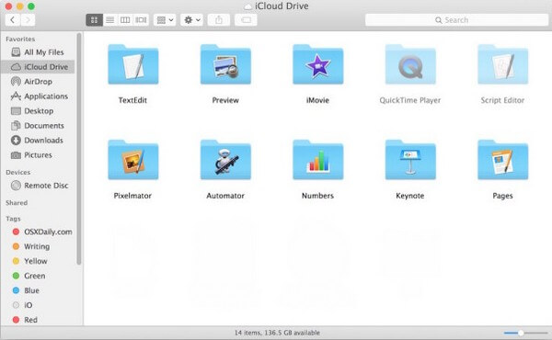
Task: Open the Action gear menu
Action: click(192, 20)
